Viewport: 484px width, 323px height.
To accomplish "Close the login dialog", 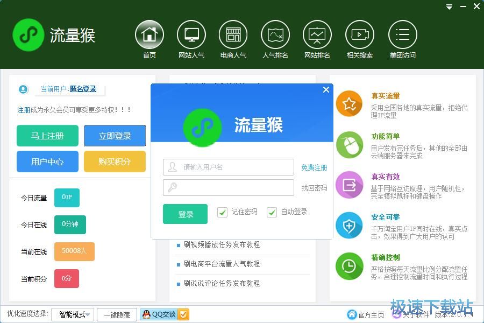I will (x=326, y=90).
